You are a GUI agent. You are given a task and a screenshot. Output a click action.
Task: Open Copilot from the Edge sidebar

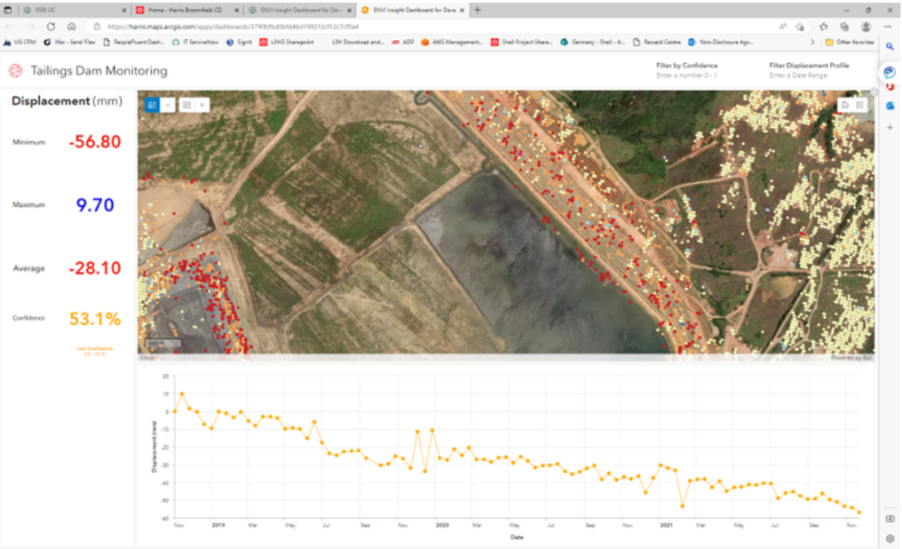pos(890,72)
